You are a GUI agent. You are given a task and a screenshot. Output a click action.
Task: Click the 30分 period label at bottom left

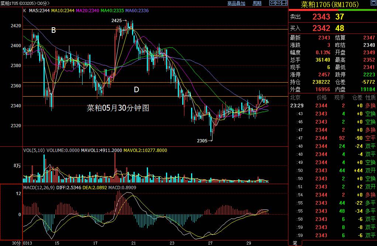(16, 243)
